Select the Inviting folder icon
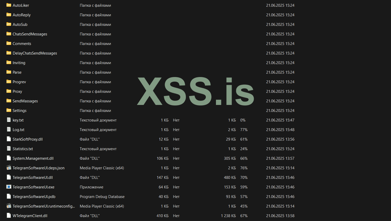 (x=9, y=63)
